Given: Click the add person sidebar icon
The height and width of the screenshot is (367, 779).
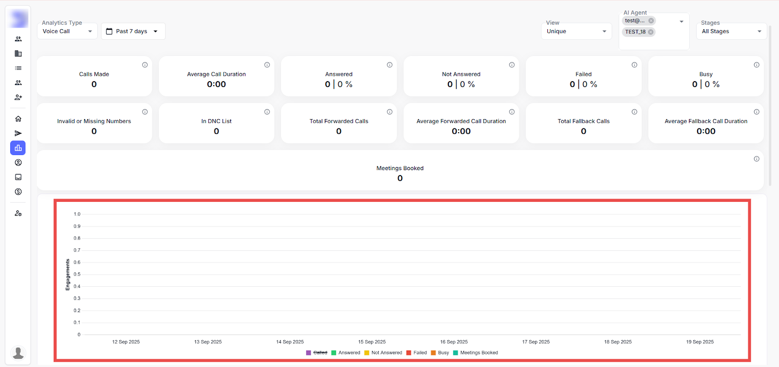Looking at the screenshot, I should point(18,97).
